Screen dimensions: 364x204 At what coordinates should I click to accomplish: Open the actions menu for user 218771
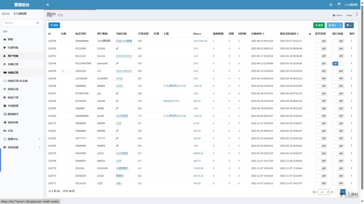352,183
